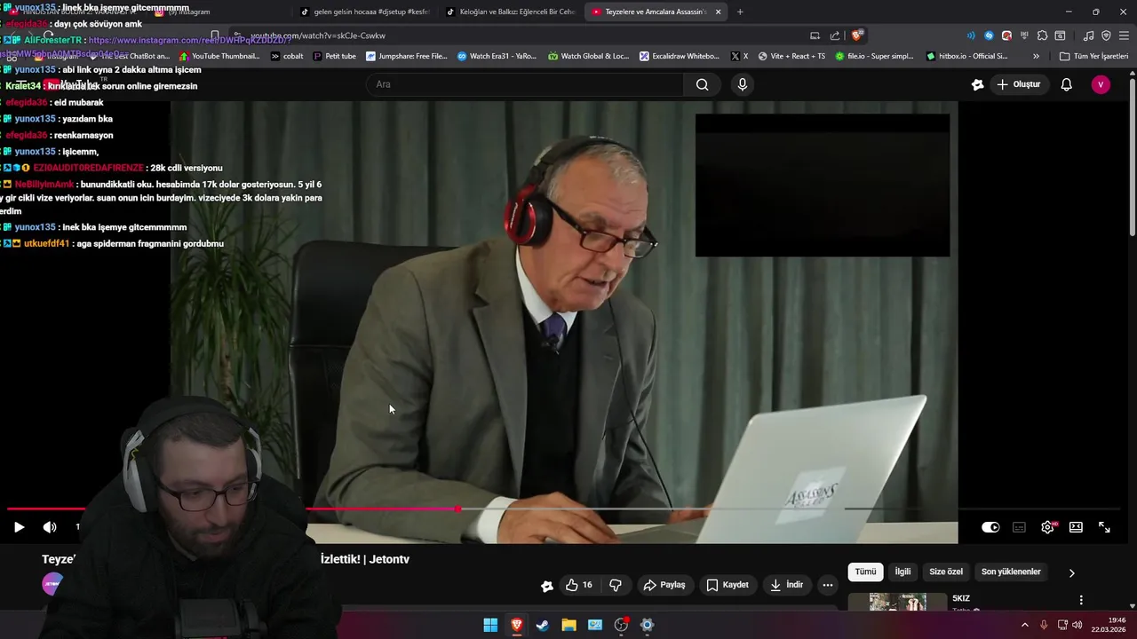Screen dimensions: 1137x639
Task: Click the Brave icon in taskbar
Action: [516, 625]
